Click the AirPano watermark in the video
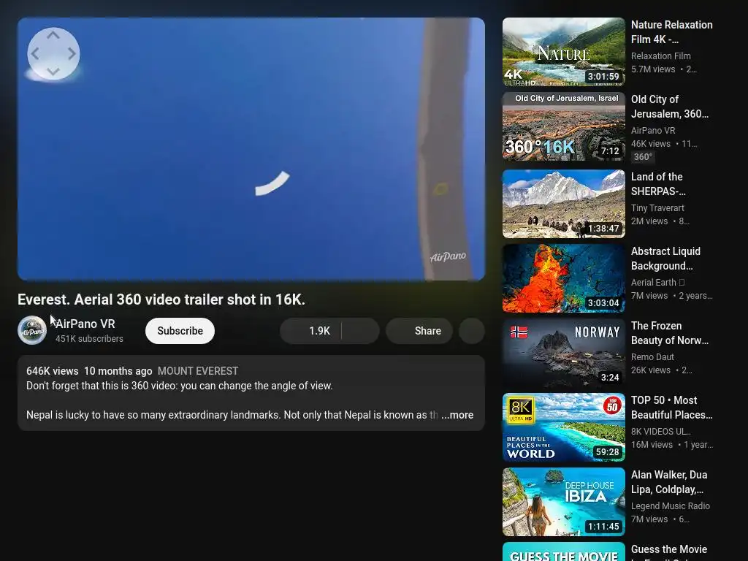The height and width of the screenshot is (561, 748). [448, 256]
